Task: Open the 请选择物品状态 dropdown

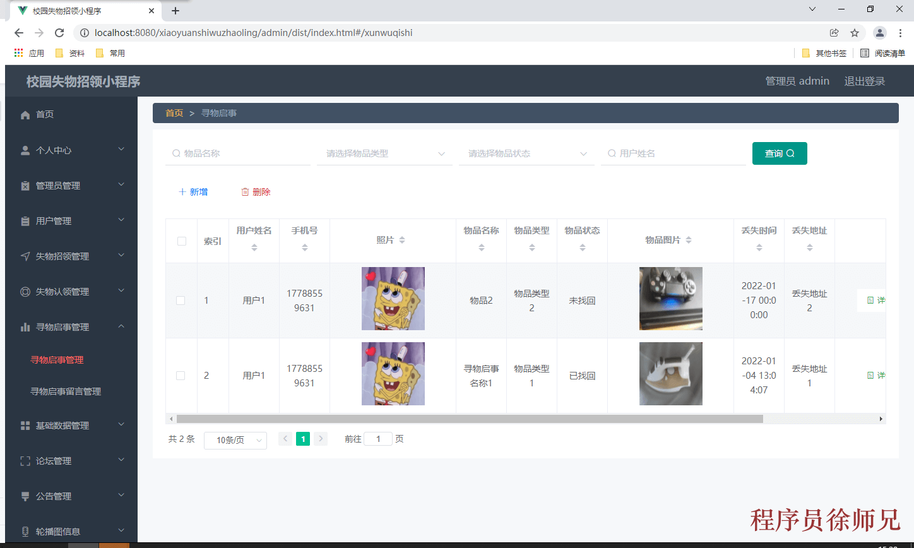Action: 526,153
